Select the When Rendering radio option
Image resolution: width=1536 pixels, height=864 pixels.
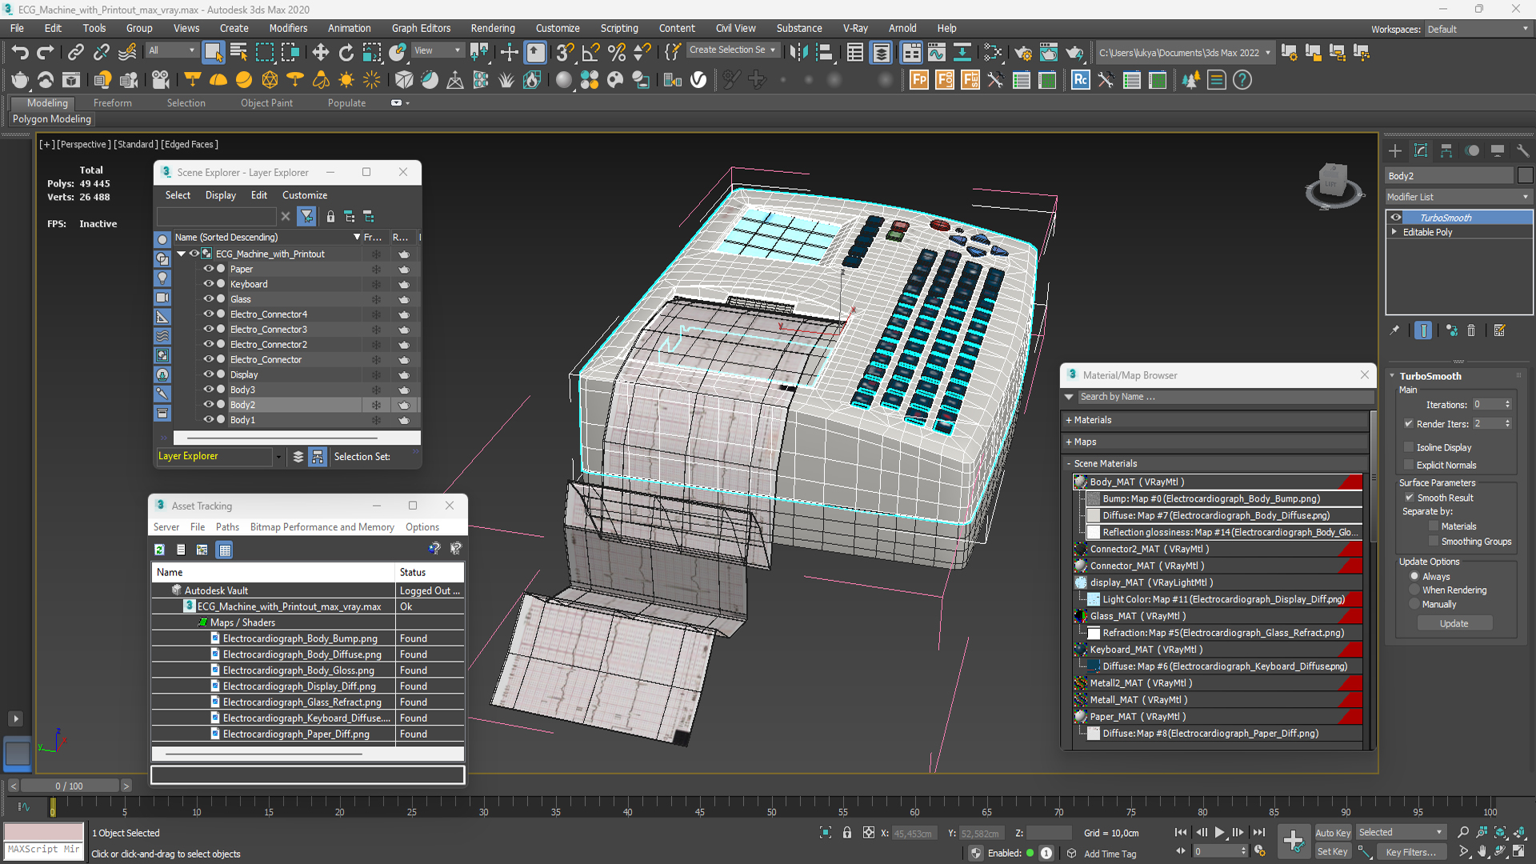[x=1414, y=590]
